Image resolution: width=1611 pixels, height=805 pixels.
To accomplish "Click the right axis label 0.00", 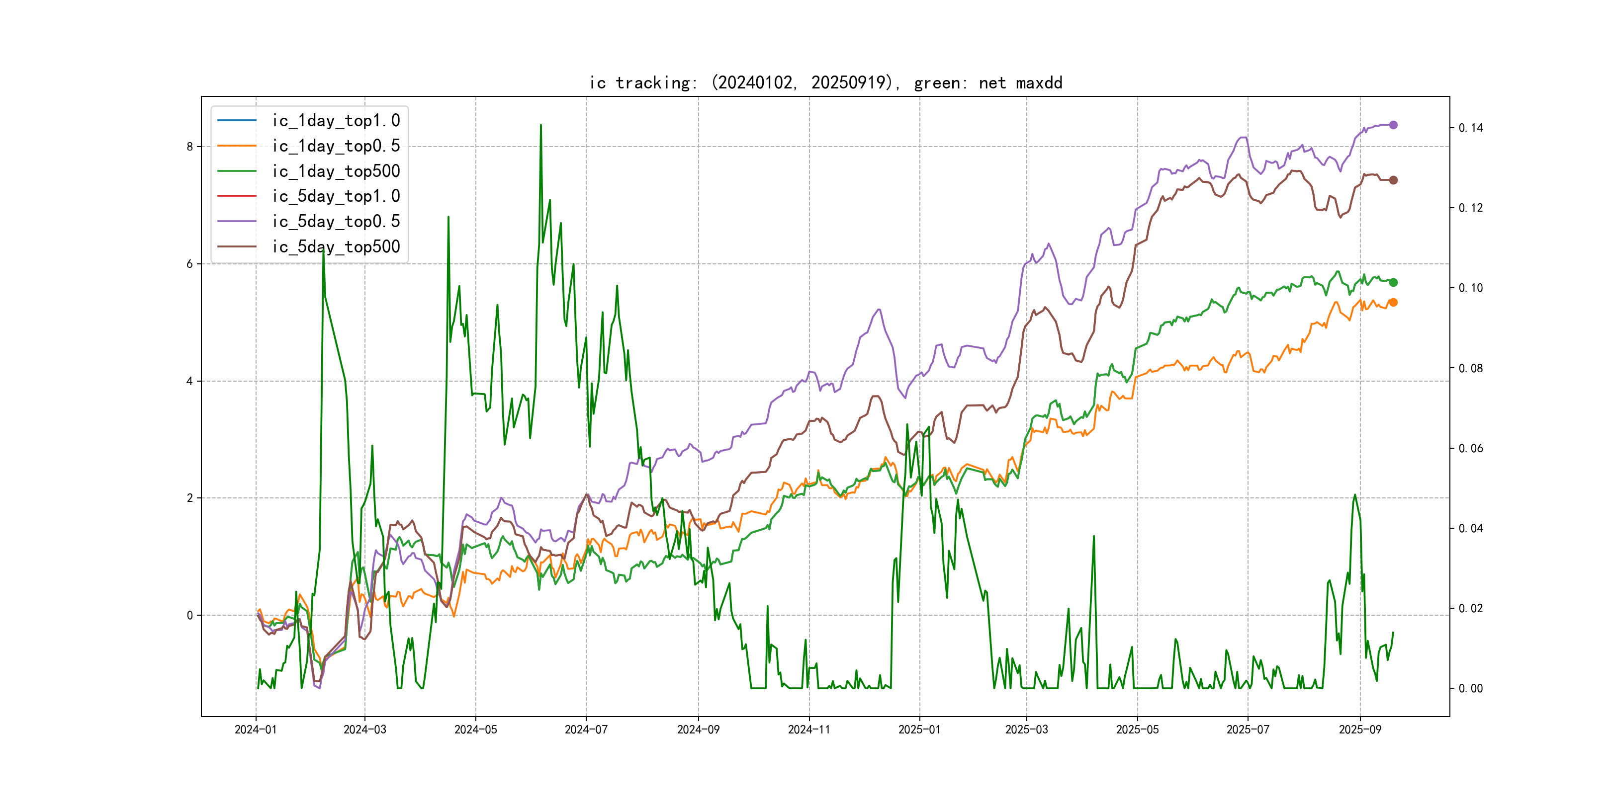I will (x=1470, y=688).
